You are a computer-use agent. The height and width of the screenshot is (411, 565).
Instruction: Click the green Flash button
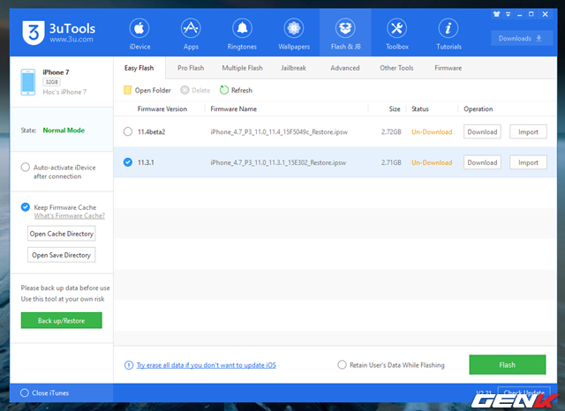click(x=508, y=364)
